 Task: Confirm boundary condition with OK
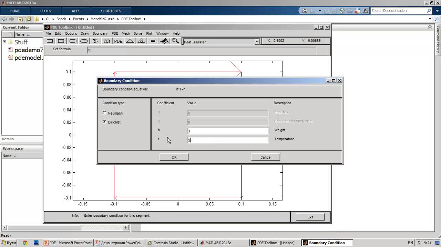174,157
